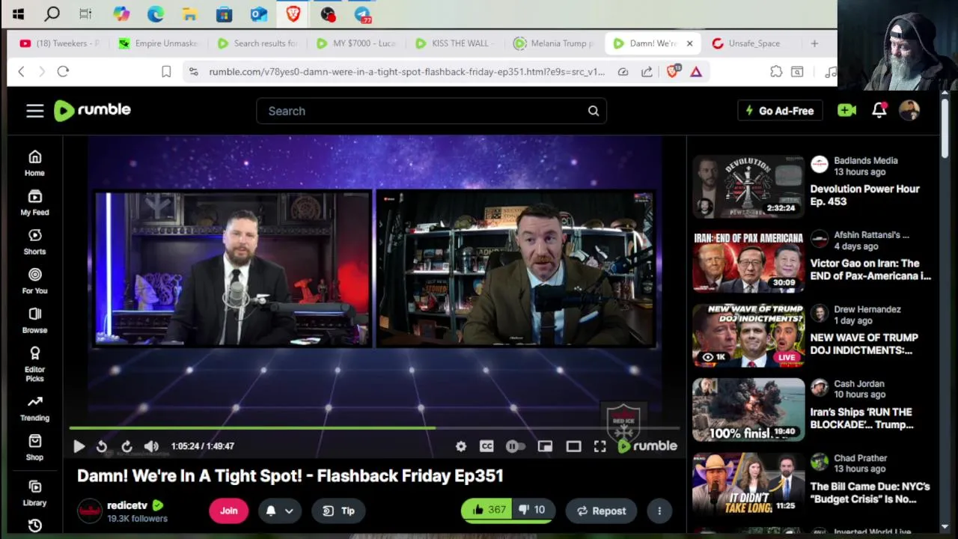Go to Rumble homepage via logo
This screenshot has width=958, height=539.
93,110
